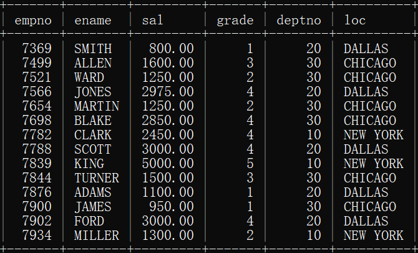Image resolution: width=418 pixels, height=253 pixels.
Task: Click the deptno column header
Action: [299, 21]
